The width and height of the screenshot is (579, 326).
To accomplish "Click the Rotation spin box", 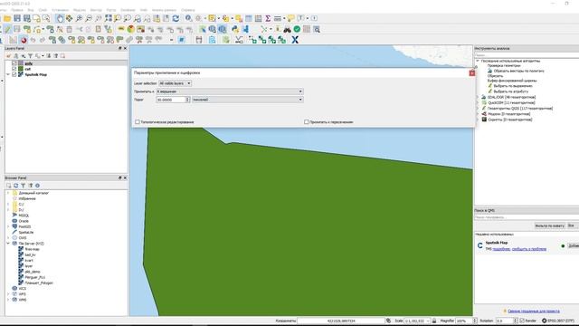I will 507,321.
